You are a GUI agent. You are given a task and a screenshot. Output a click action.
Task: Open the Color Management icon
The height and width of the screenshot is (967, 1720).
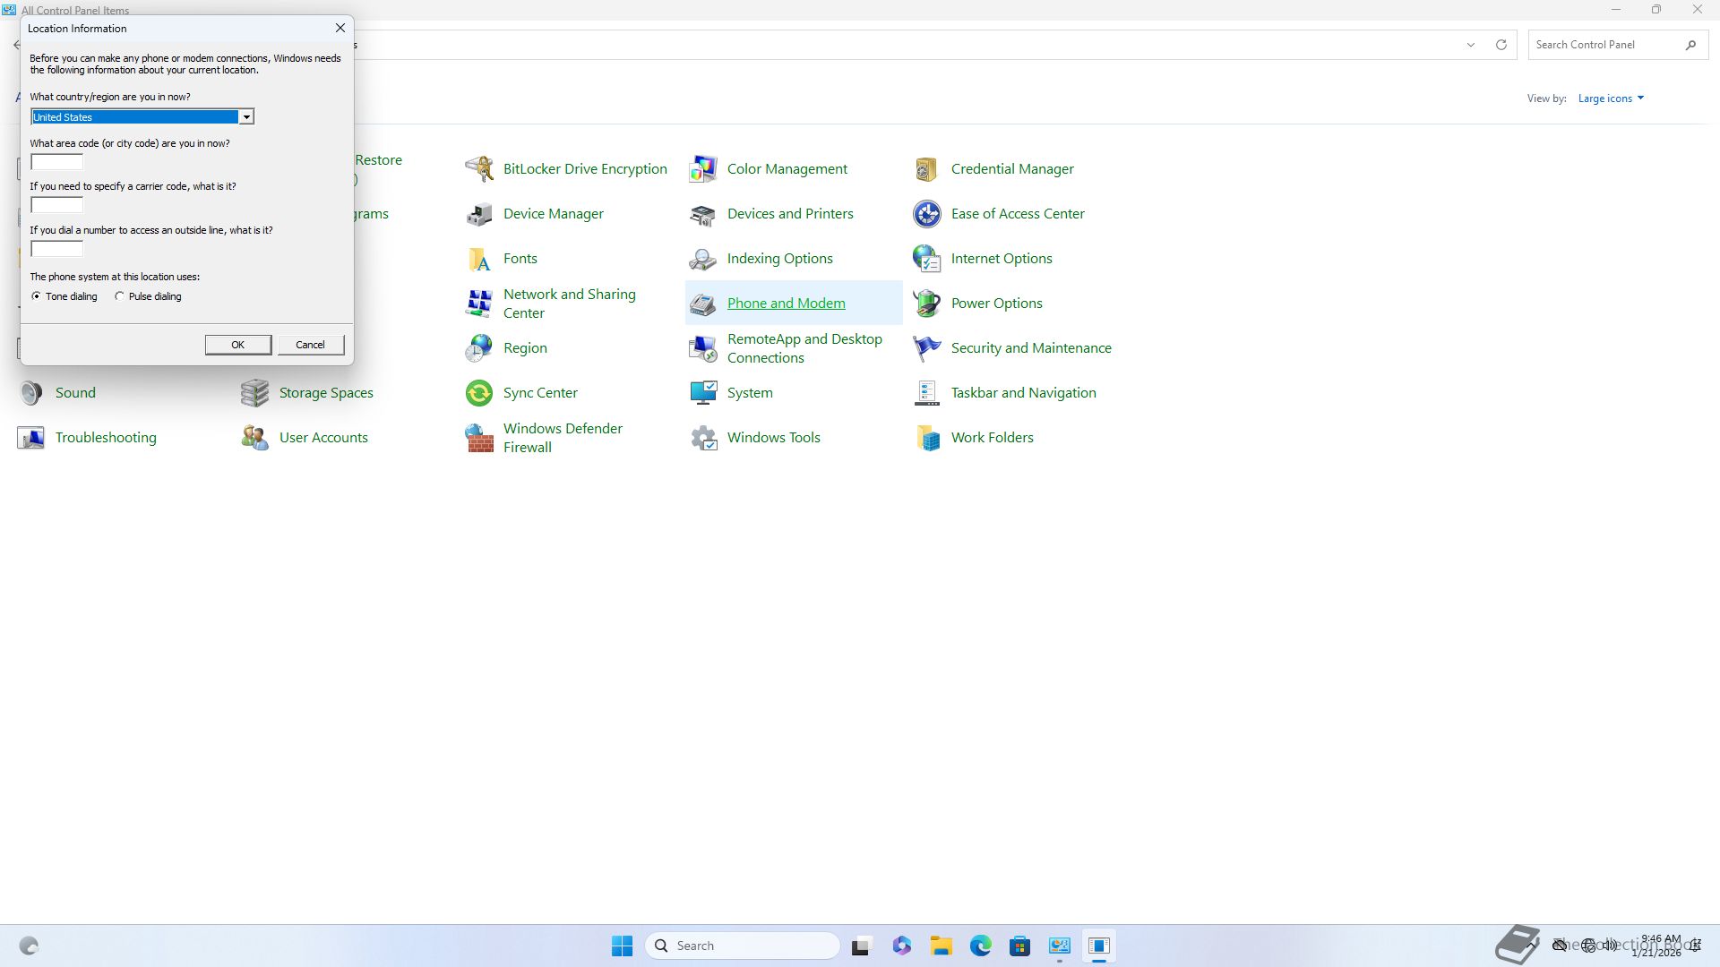coord(703,168)
